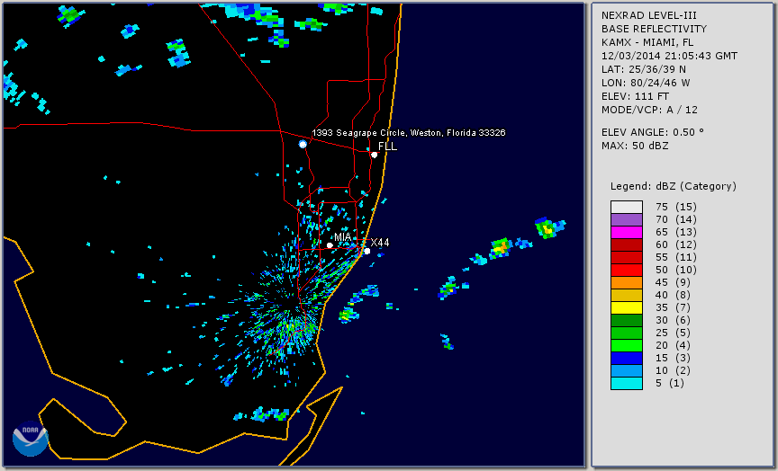
Task: Select the 50 dBZ bright red swatch
Action: (627, 270)
